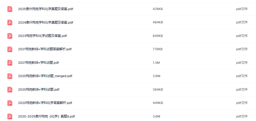Click PDF icon beside 2021特岗教综+学科试题答案解析.pdf
The image size is (256, 121).
tap(10, 49)
